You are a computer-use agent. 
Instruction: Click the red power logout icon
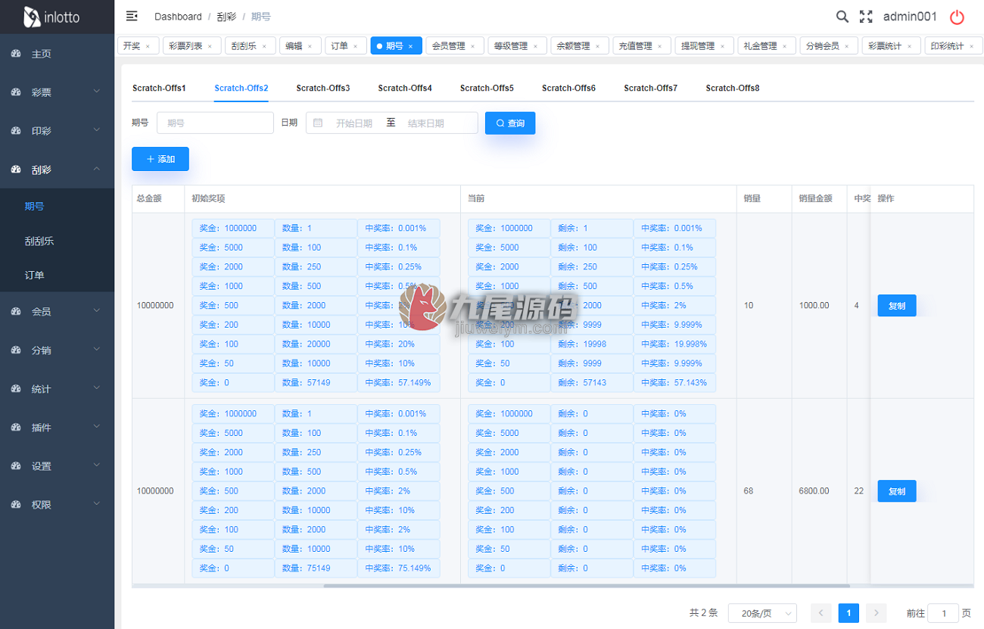pos(958,17)
